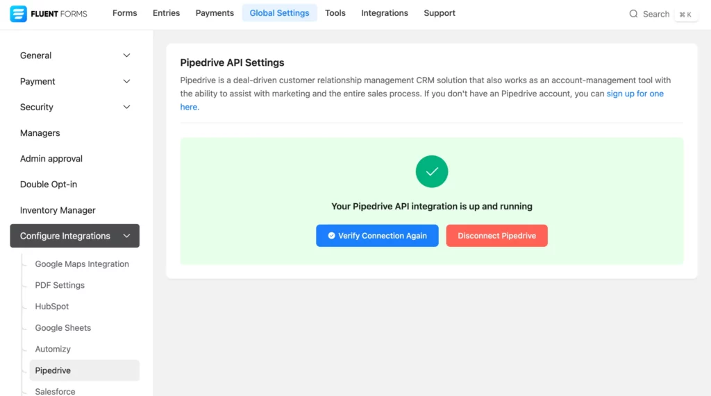
Task: Open Google Sheets integration settings
Action: 63,327
